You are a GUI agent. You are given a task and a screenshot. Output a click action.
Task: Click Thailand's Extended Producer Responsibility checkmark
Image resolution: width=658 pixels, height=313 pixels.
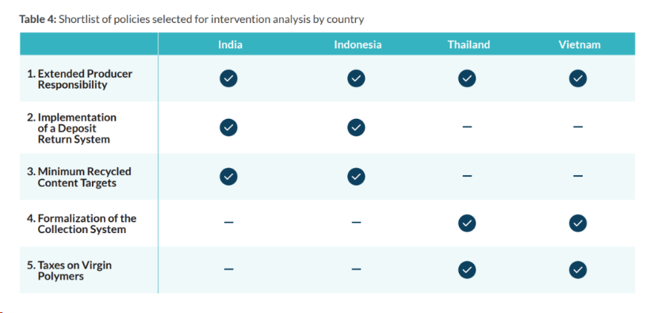[467, 78]
